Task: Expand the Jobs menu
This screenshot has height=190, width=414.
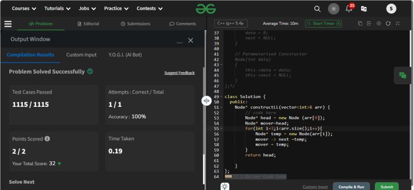Action: (x=87, y=8)
